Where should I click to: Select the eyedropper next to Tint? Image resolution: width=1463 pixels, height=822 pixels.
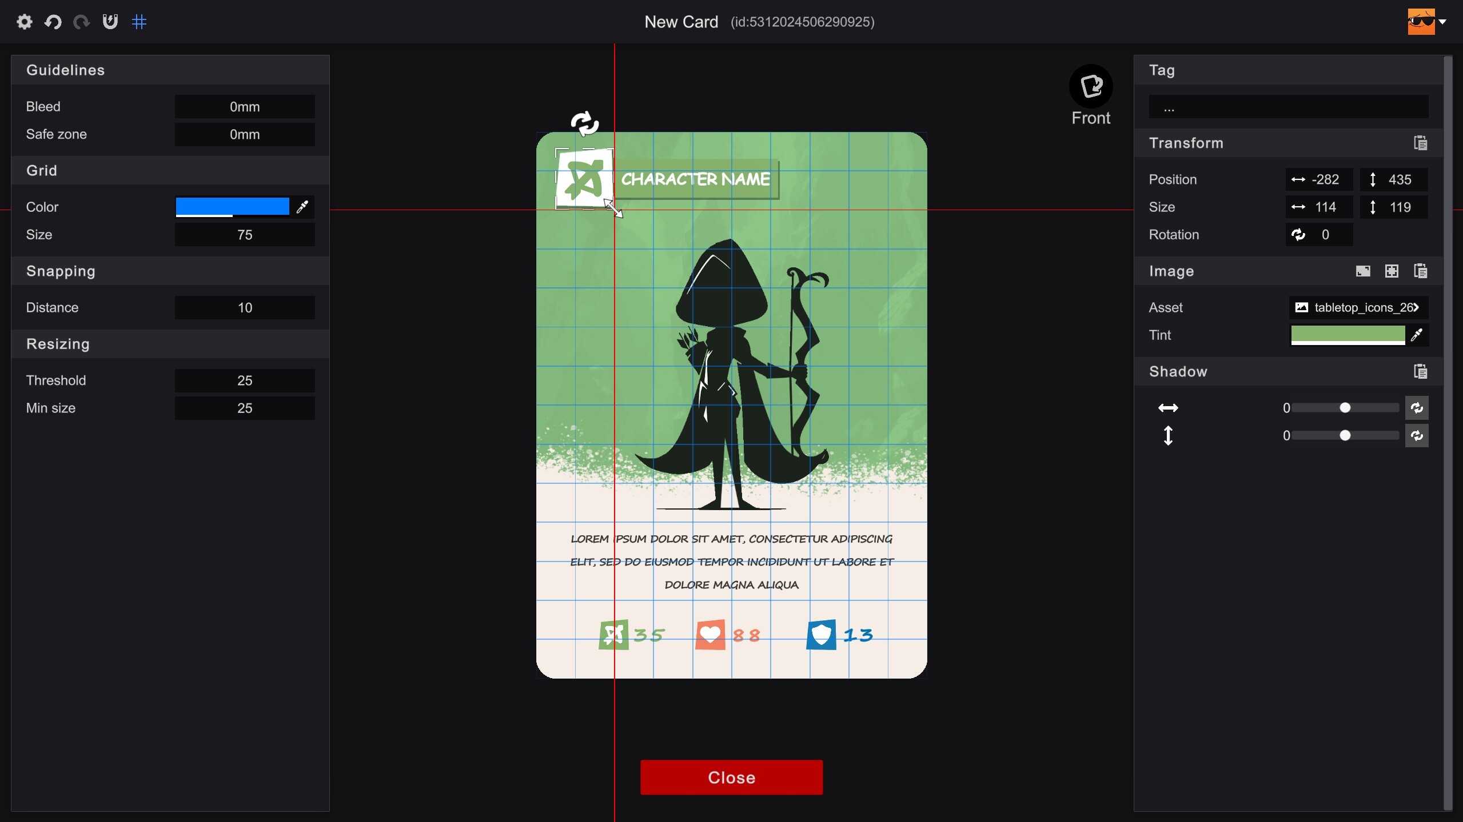click(x=1417, y=335)
